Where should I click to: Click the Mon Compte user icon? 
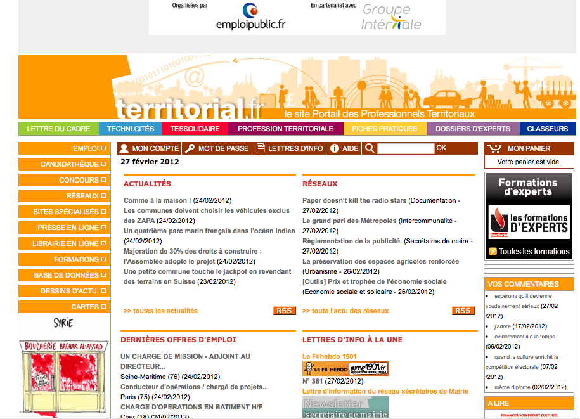pos(124,148)
